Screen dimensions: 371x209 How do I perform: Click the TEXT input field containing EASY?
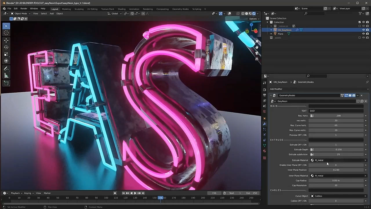click(336, 111)
